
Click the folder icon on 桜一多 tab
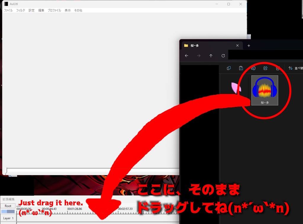(186, 45)
